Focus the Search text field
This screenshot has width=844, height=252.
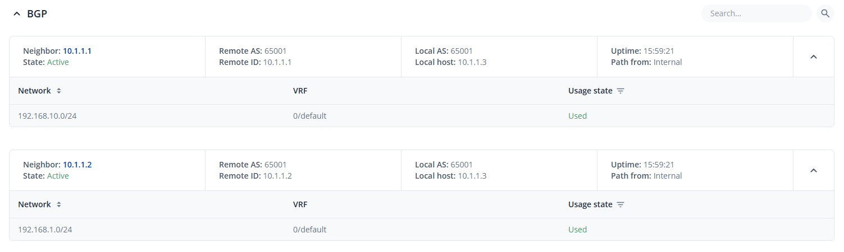[755, 13]
